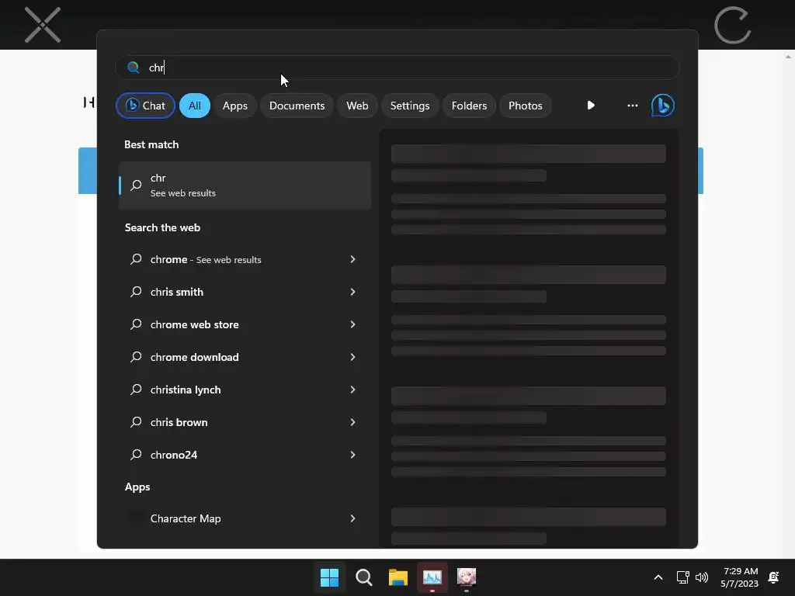Click the search magnifier icon in search box
Image resolution: width=795 pixels, height=596 pixels.
pyautogui.click(x=134, y=68)
